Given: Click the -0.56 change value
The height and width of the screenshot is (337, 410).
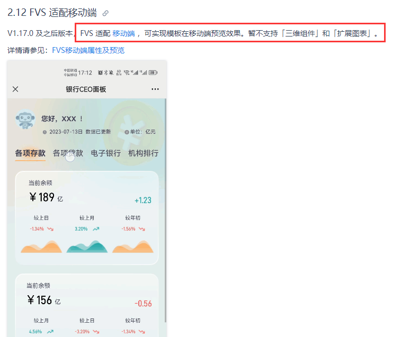Looking at the screenshot, I should (143, 304).
